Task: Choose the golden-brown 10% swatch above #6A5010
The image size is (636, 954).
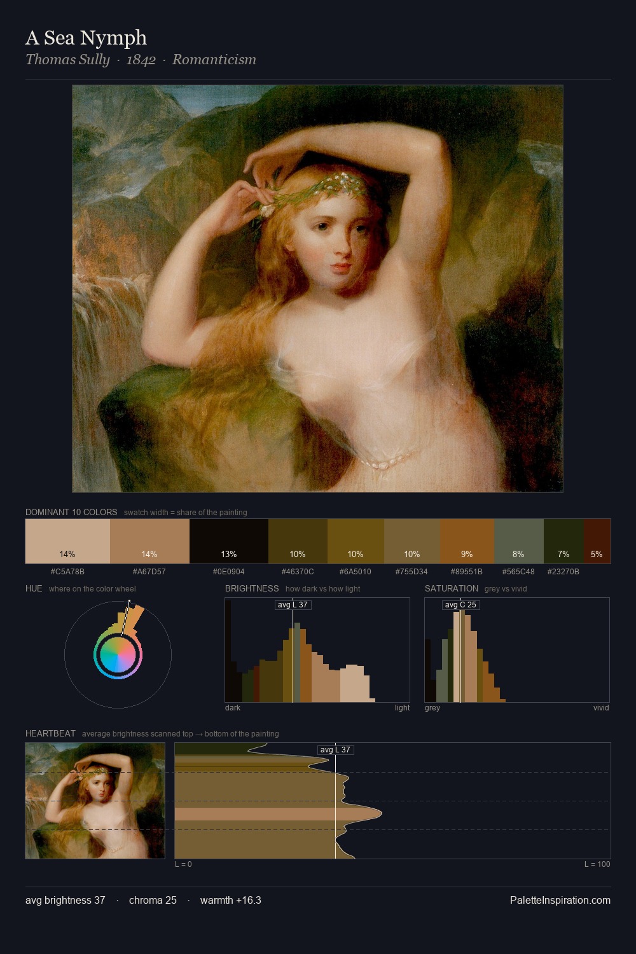Action: (356, 541)
